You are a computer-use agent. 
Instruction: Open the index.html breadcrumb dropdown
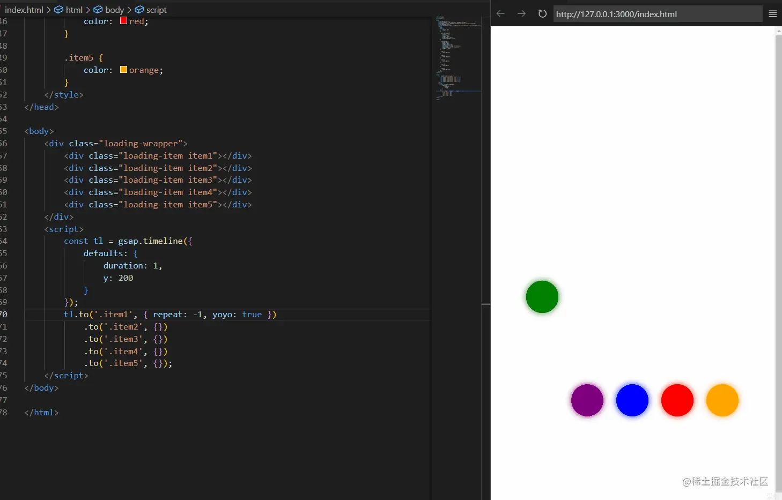24,9
